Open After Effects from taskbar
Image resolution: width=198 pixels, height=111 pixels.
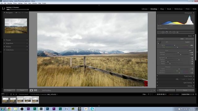tap(28, 109)
